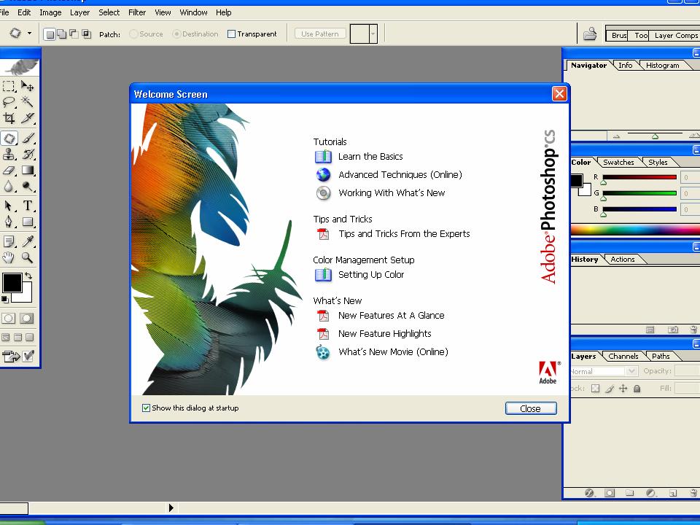The width and height of the screenshot is (700, 525).
Task: Select the Crop tool in the toolbox
Action: point(9,118)
